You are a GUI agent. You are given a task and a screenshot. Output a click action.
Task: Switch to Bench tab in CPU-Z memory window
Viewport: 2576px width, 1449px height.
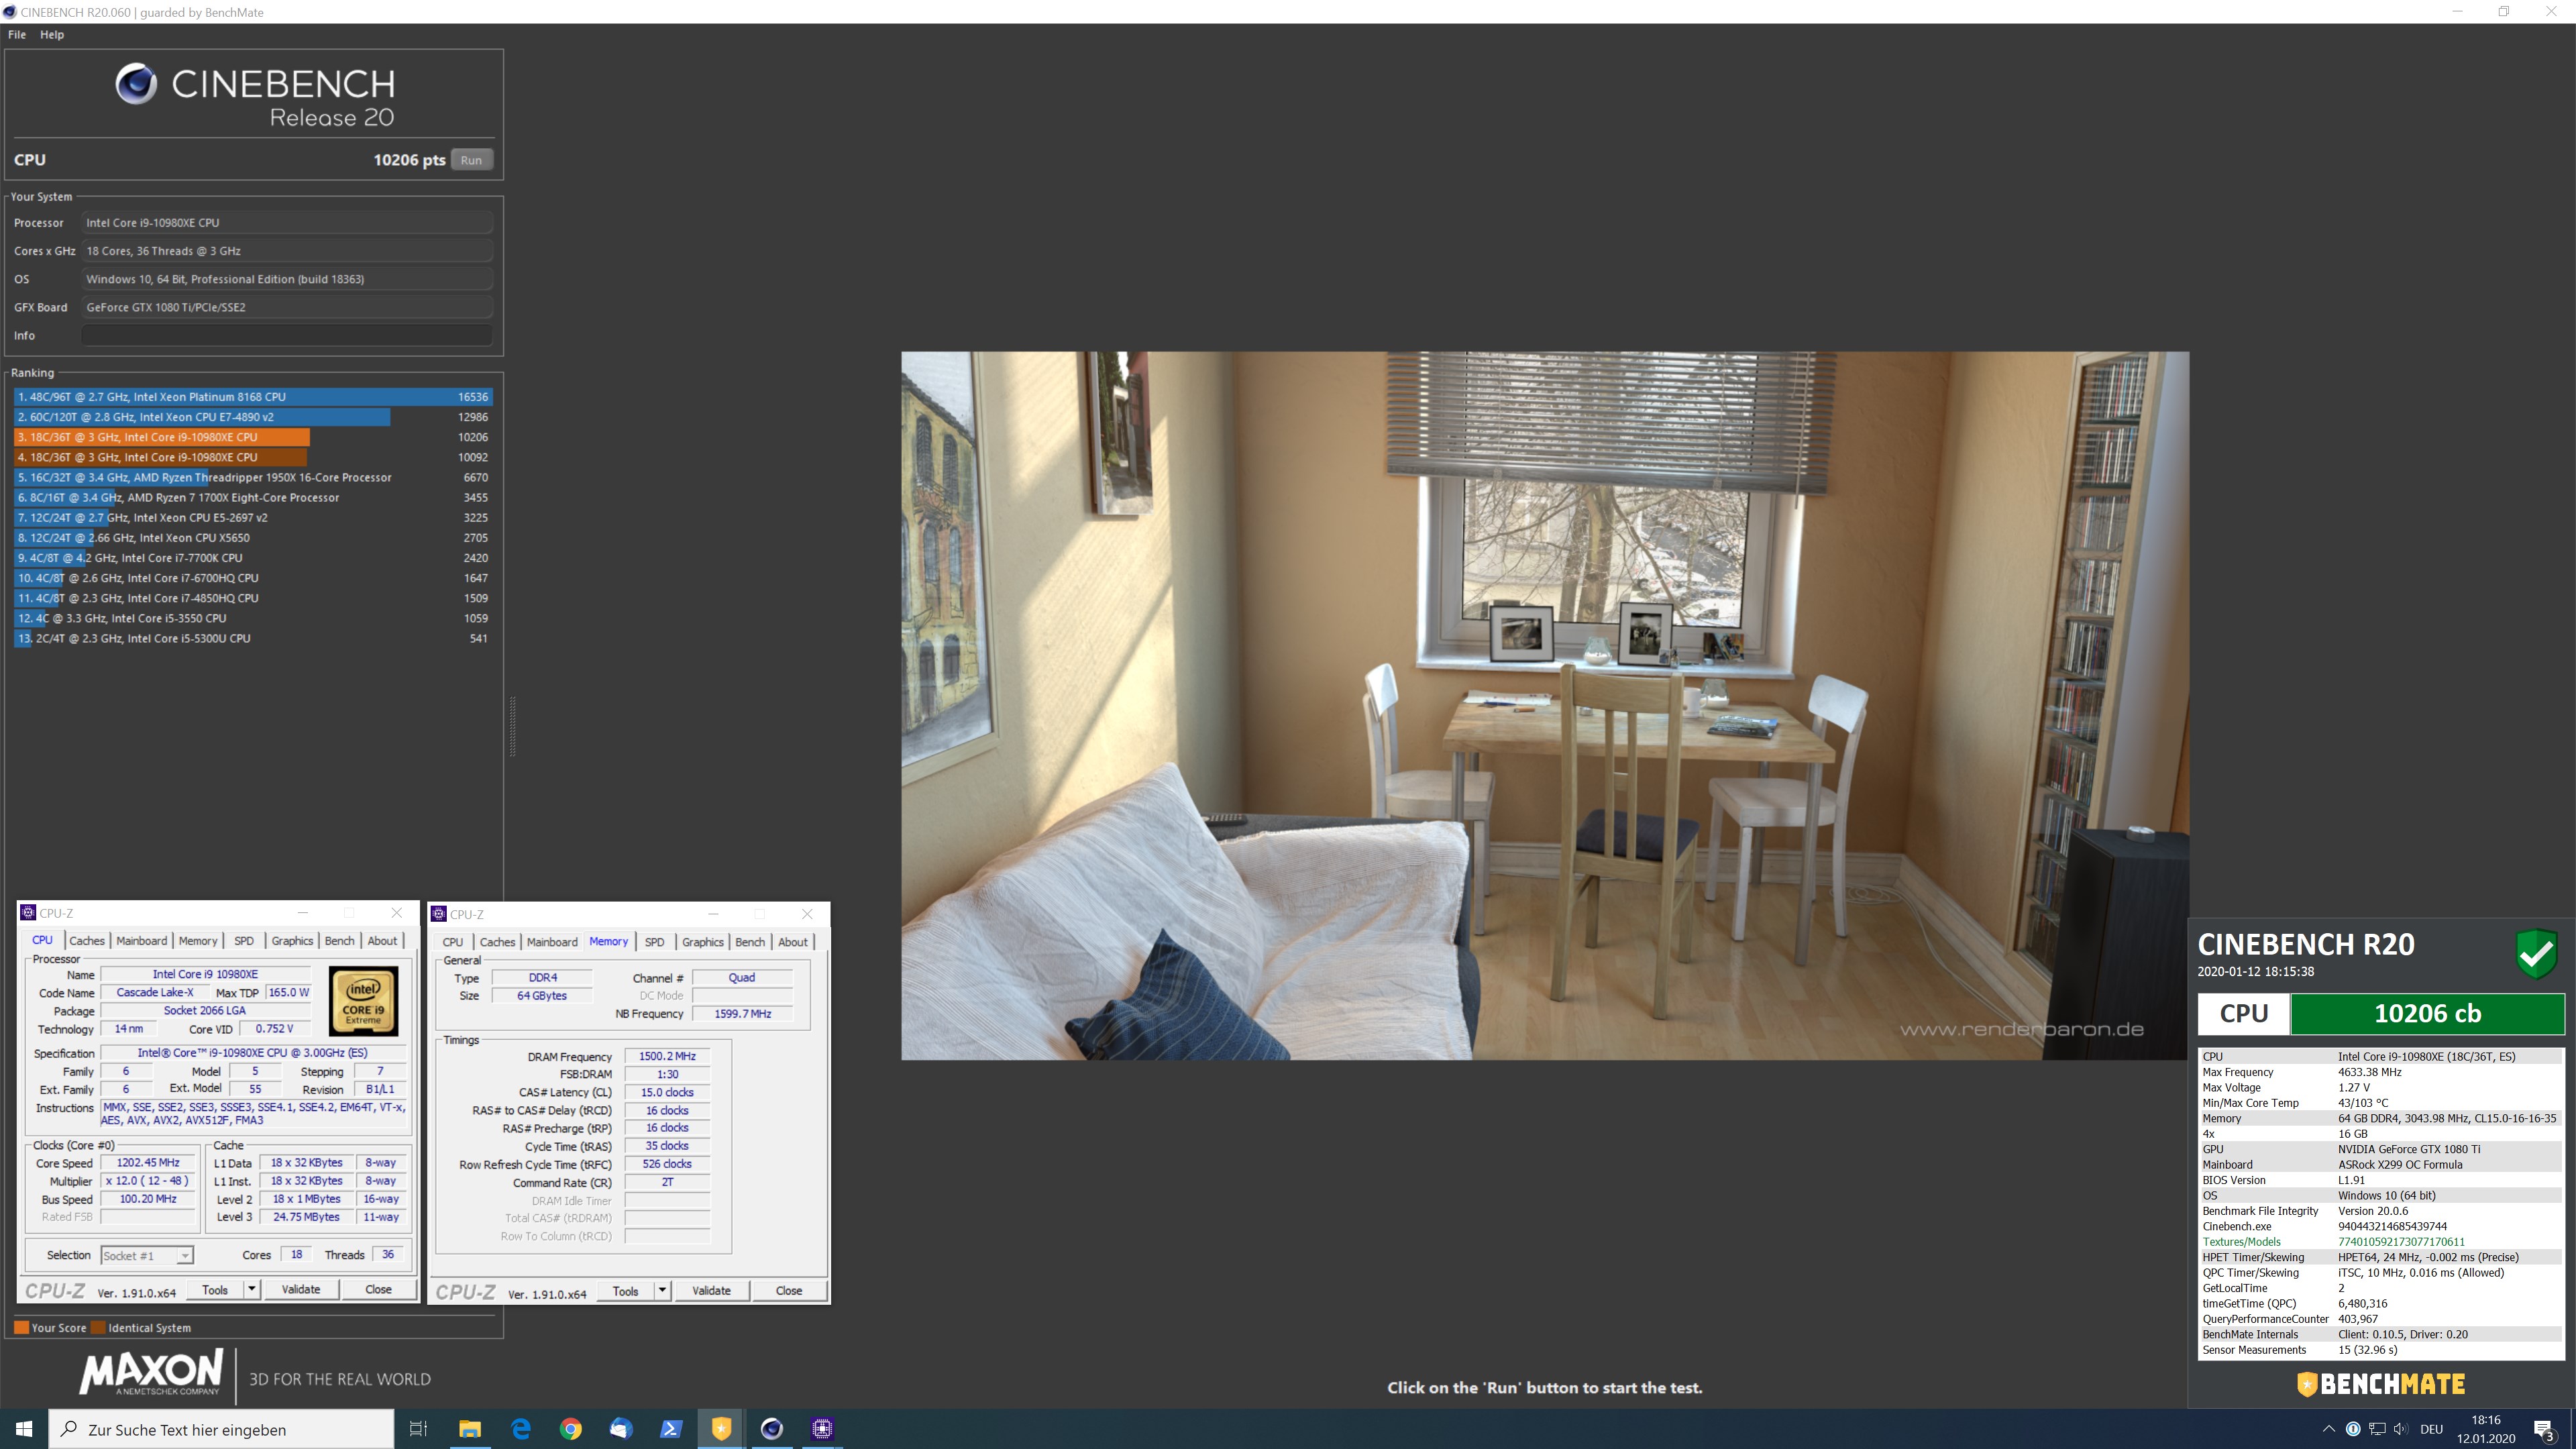[750, 942]
